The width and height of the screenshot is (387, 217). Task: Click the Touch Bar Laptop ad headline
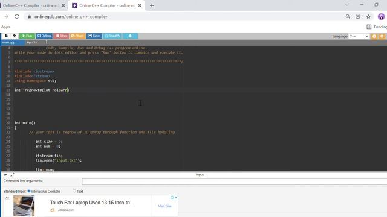point(93,203)
